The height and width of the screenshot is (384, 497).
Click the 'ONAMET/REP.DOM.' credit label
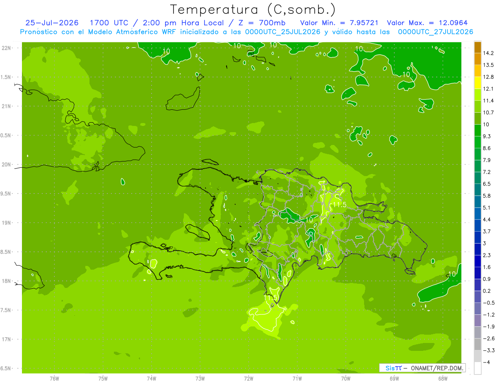click(437, 368)
